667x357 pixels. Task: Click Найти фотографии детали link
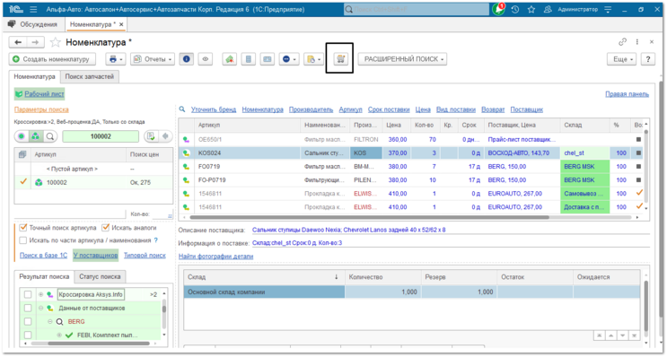tap(215, 257)
